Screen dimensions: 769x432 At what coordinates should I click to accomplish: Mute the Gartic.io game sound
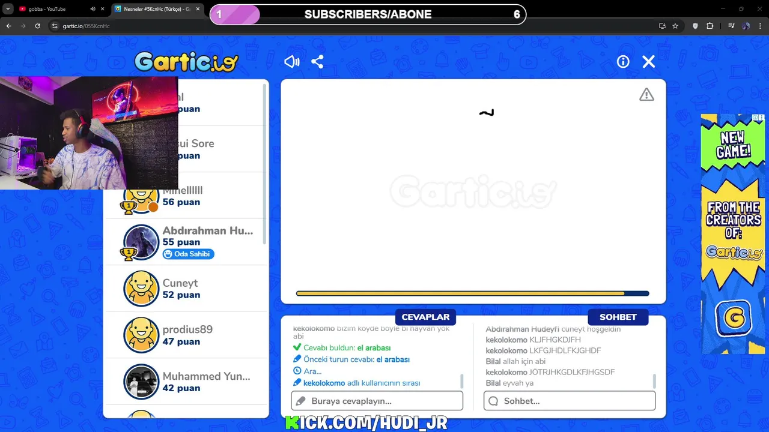pos(291,62)
